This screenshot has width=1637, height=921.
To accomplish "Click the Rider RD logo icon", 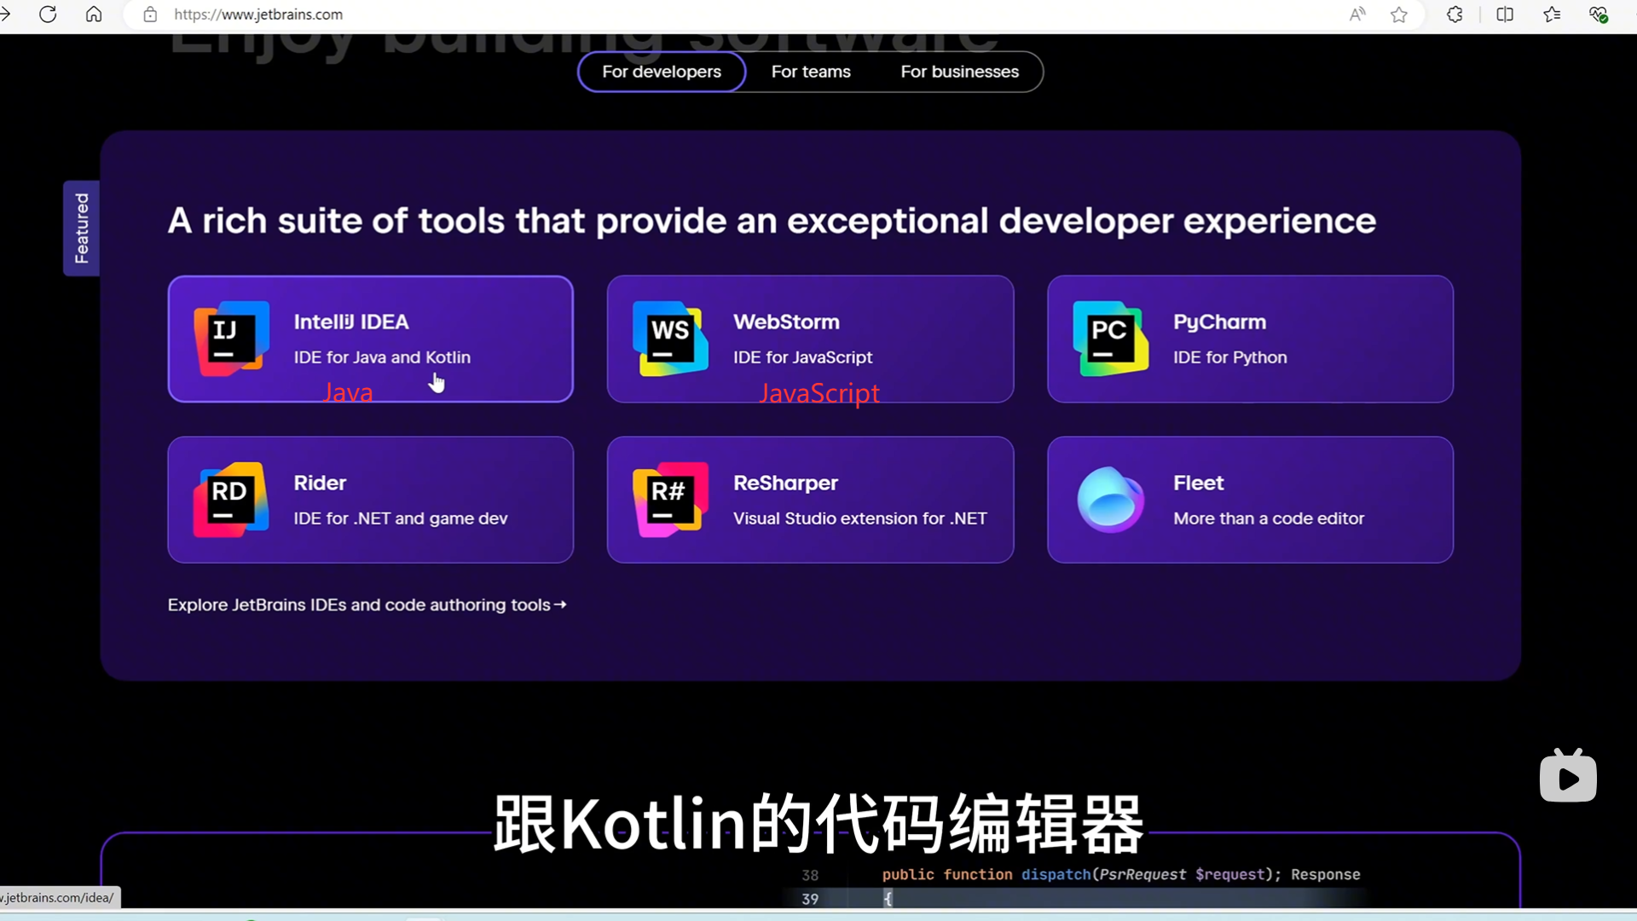I will 231,500.
